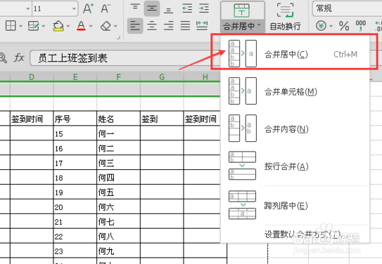Select 合并单元格(M) menu option
The width and height of the screenshot is (382, 264).
tap(295, 91)
